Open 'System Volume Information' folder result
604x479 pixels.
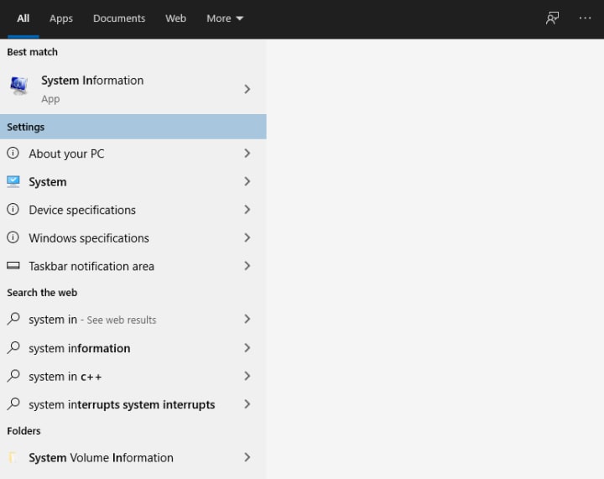pos(133,457)
